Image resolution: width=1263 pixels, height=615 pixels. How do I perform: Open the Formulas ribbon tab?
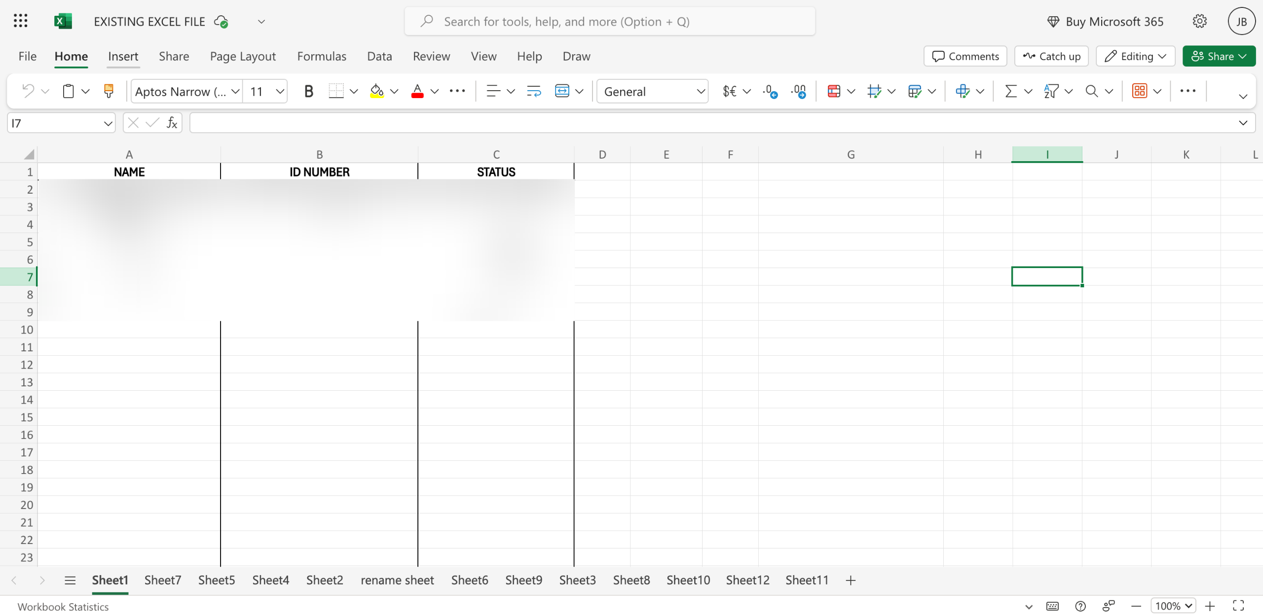(x=322, y=56)
